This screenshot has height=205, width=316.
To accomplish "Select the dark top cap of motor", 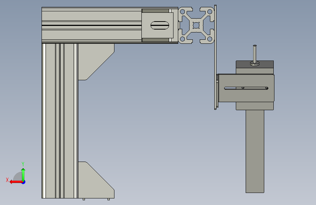I will 255,64.
